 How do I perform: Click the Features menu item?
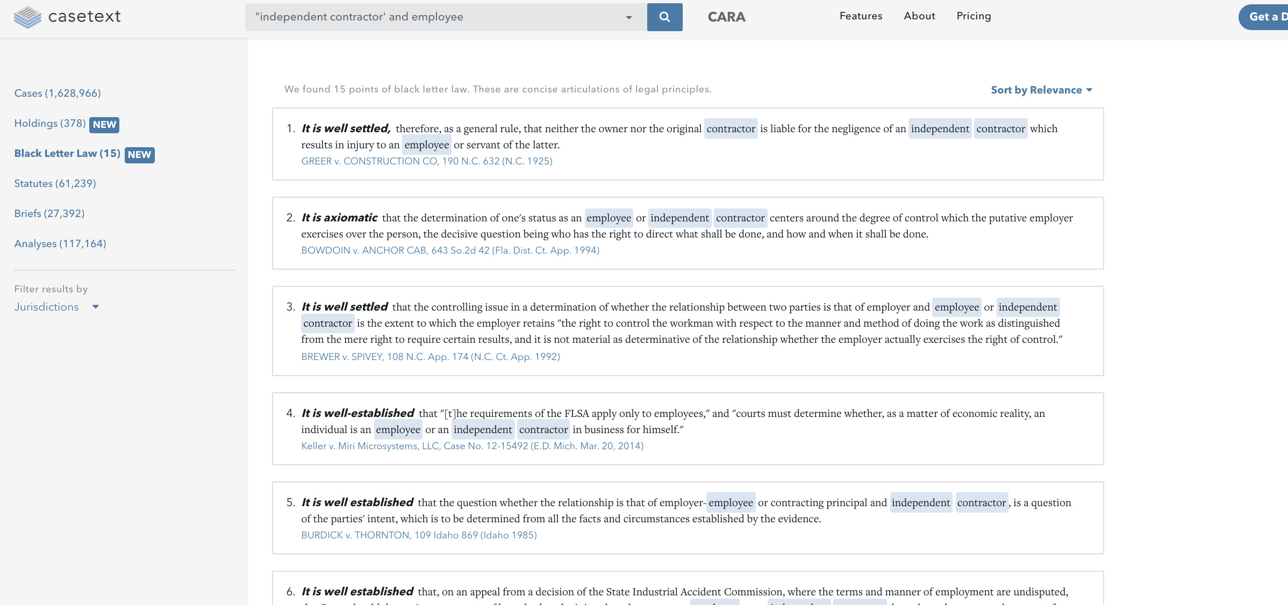coord(860,16)
